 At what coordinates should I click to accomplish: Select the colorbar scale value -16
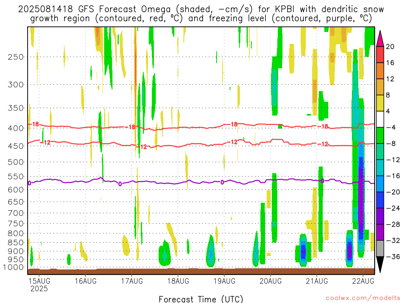click(393, 176)
